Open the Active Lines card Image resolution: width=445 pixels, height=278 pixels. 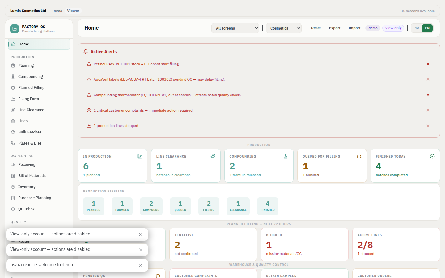(x=396, y=244)
